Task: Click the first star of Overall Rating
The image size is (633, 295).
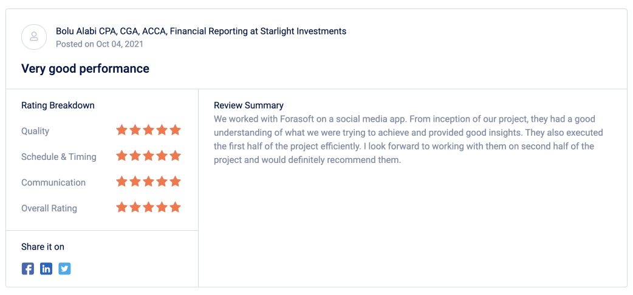Action: (x=121, y=207)
